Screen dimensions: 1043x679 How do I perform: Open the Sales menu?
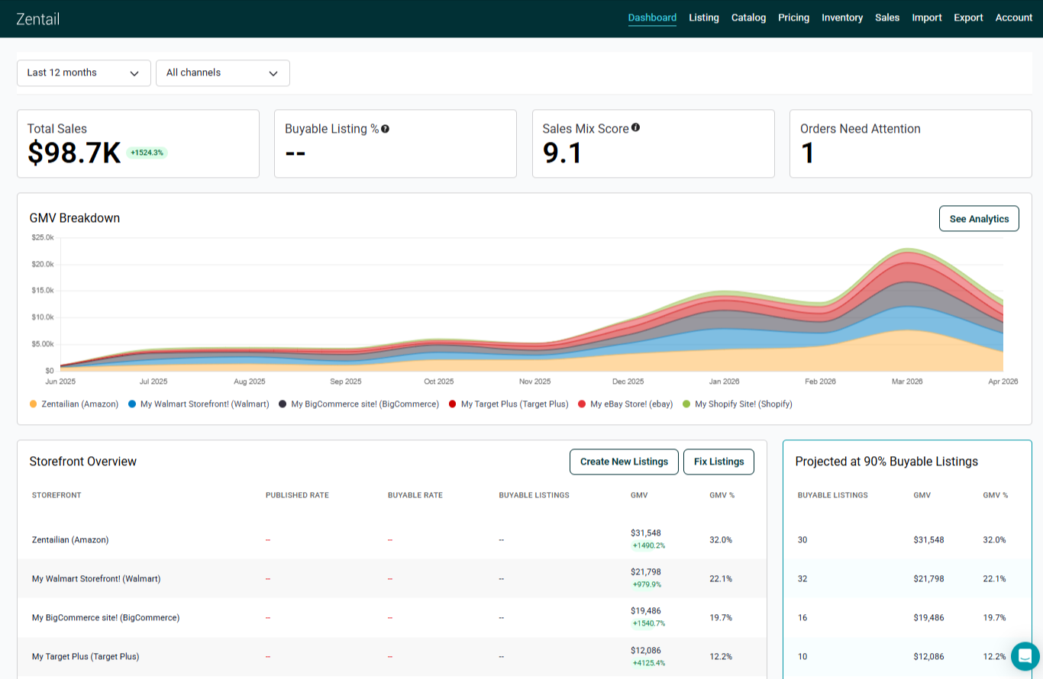887,18
